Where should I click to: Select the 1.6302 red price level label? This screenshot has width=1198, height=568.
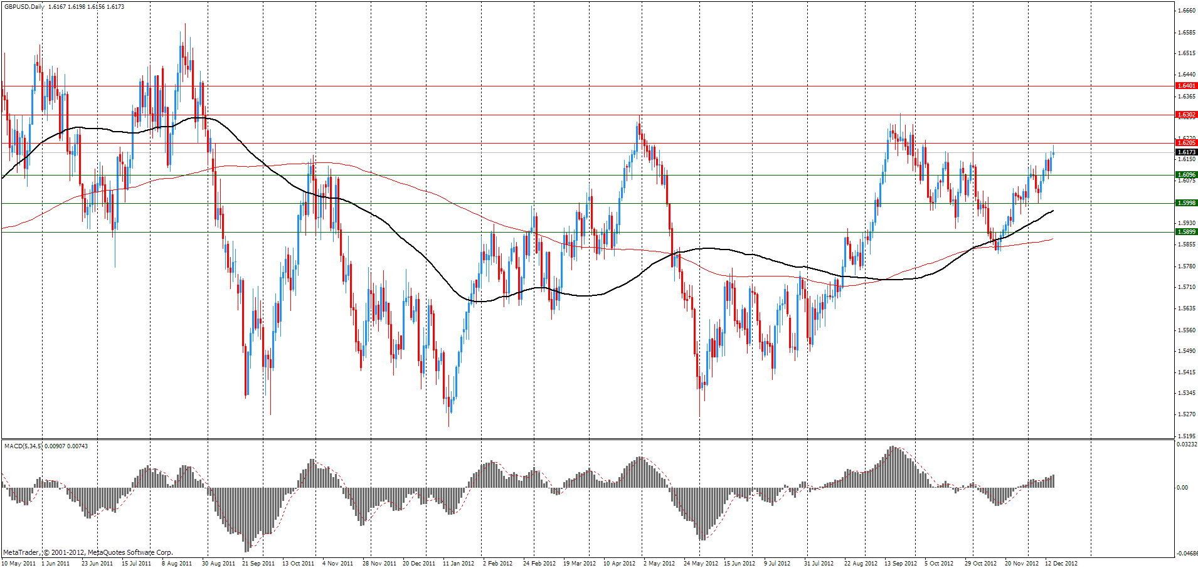tap(1185, 115)
